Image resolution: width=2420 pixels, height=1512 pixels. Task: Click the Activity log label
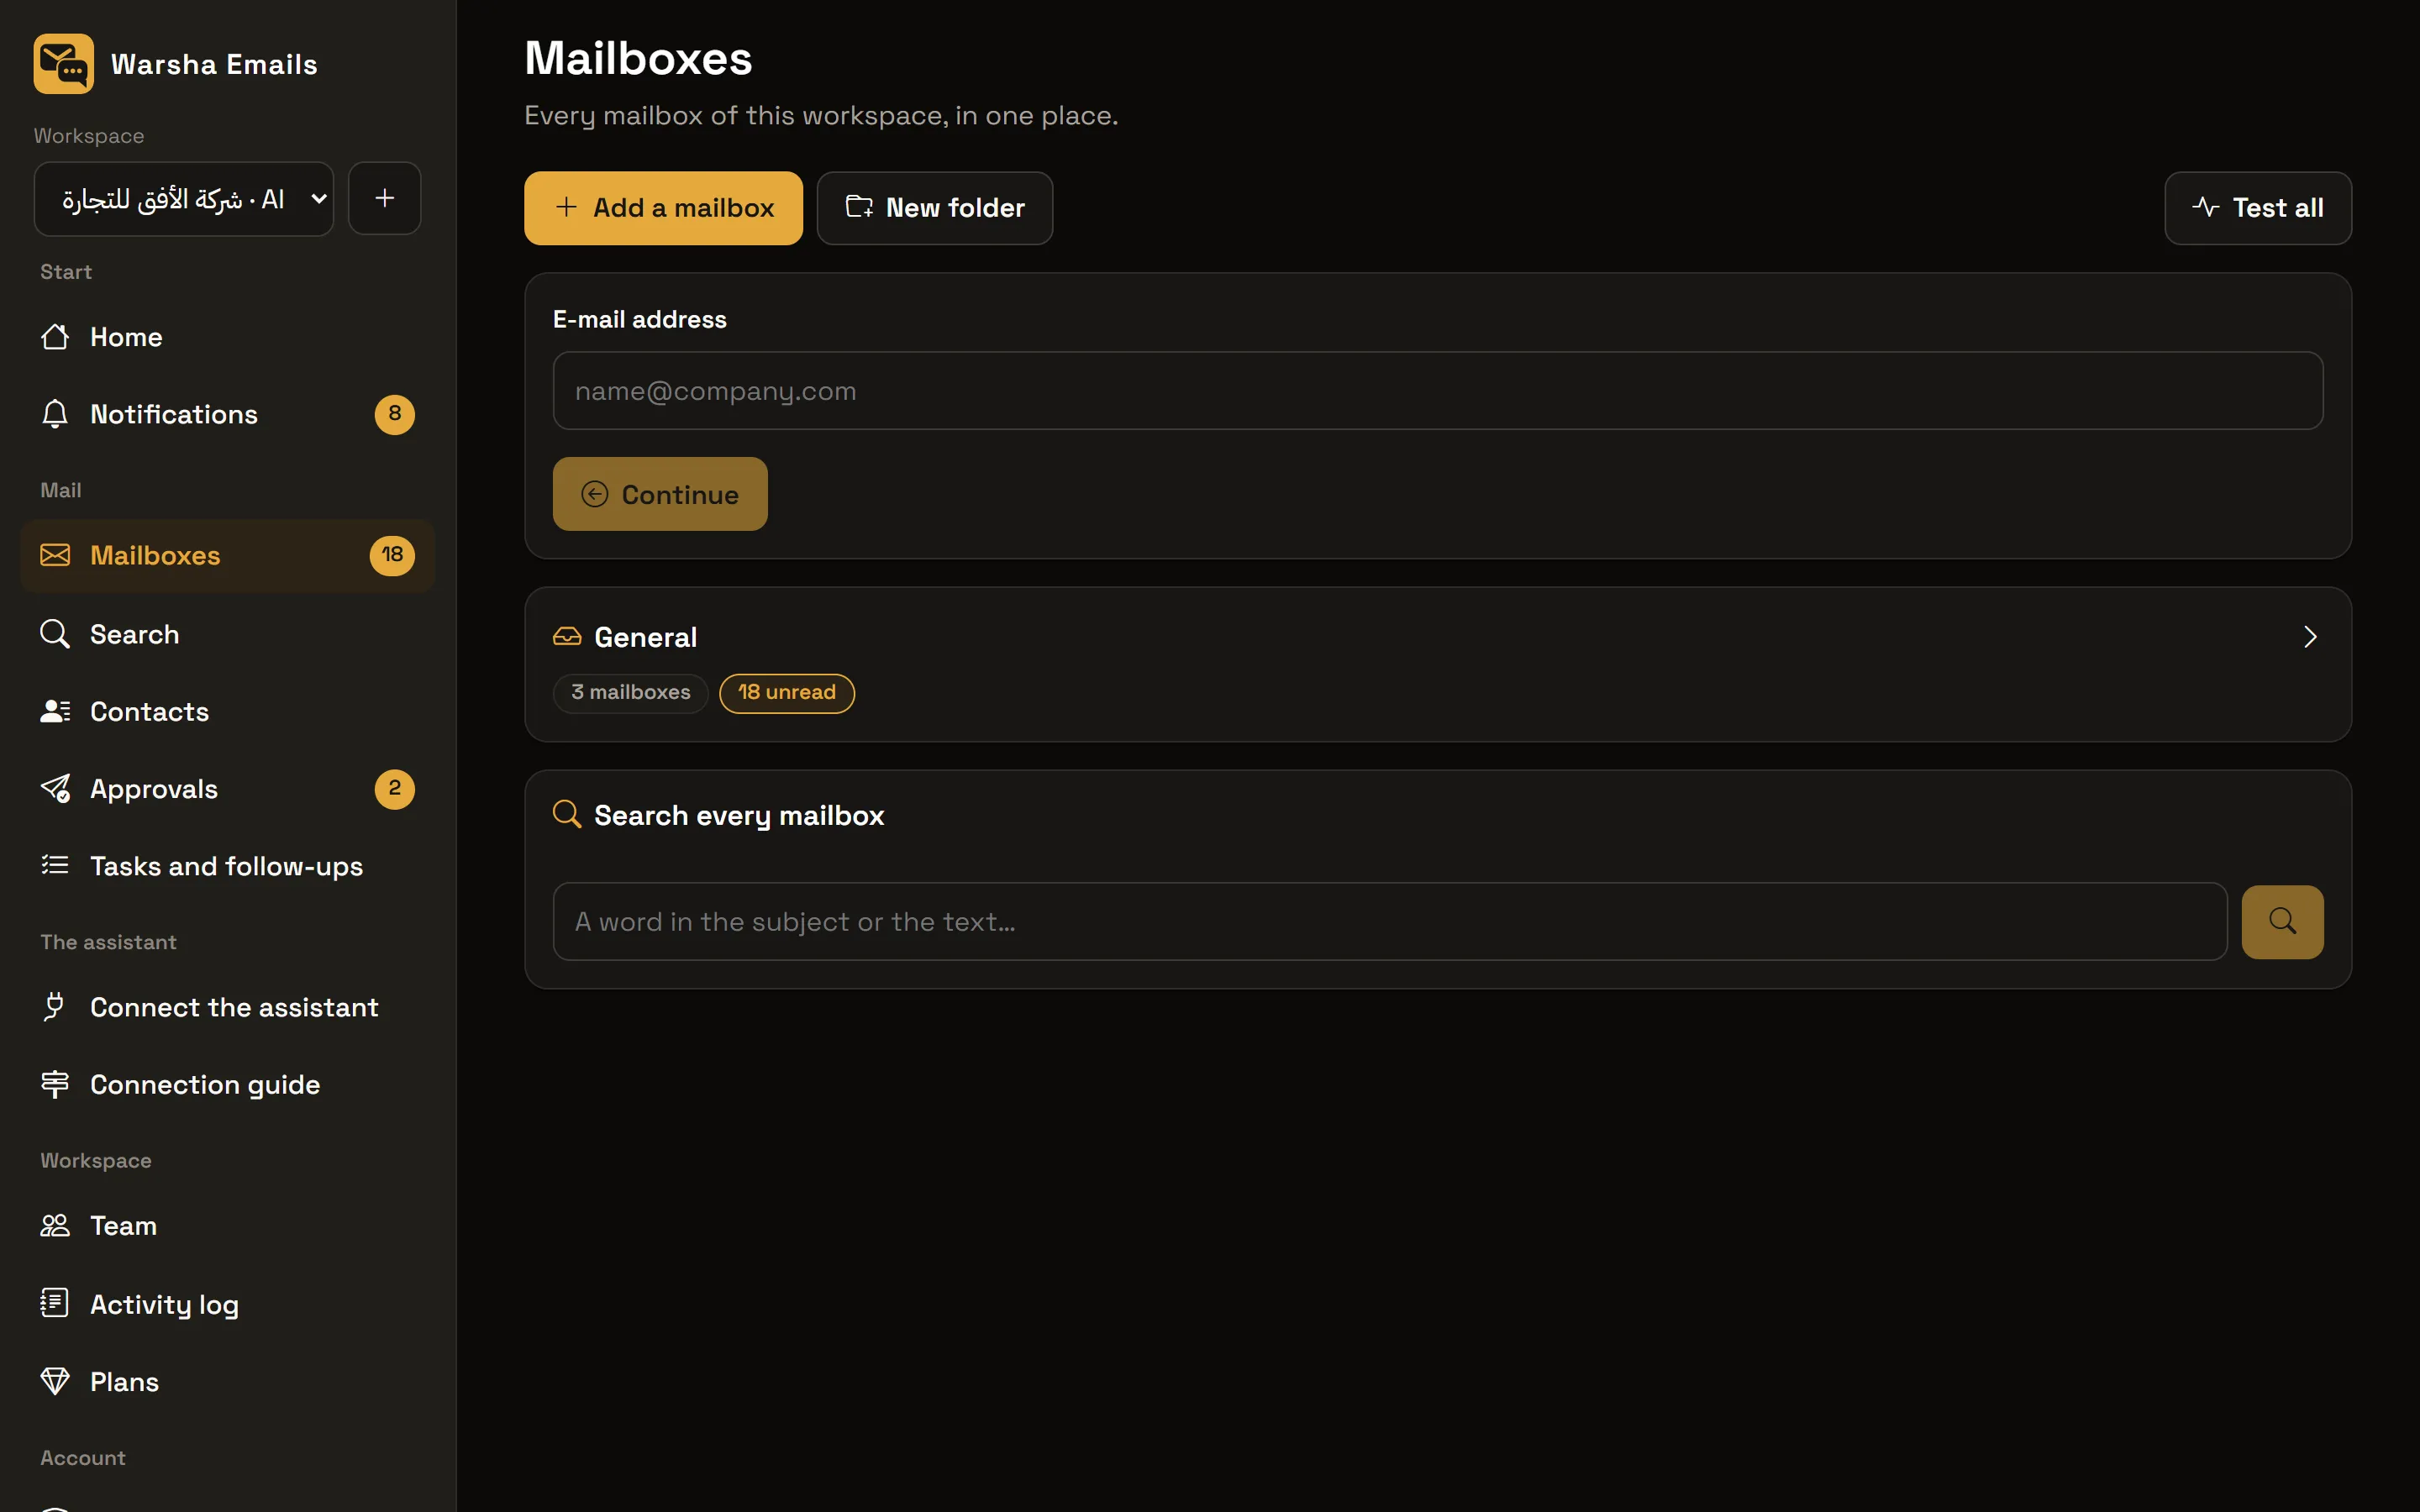pos(164,1304)
